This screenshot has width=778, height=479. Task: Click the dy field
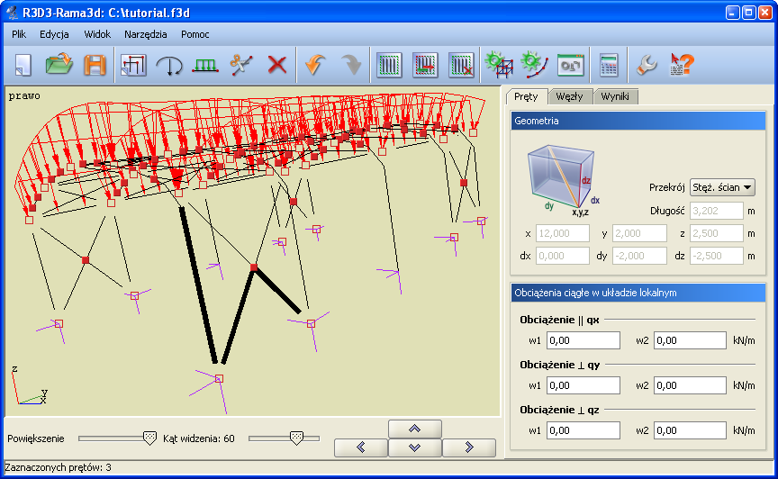pos(639,256)
